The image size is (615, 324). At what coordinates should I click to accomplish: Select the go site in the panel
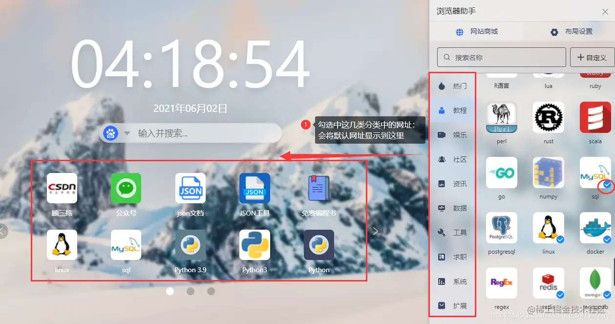(x=502, y=173)
